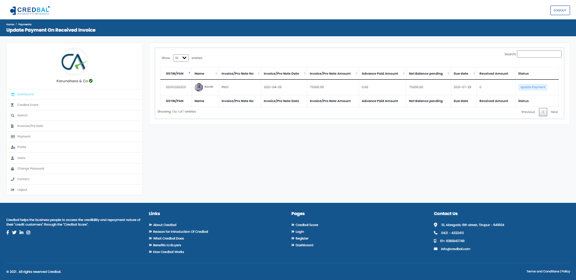Open the Facebook icon in footer
This screenshot has height=280, width=576.
coord(8,232)
